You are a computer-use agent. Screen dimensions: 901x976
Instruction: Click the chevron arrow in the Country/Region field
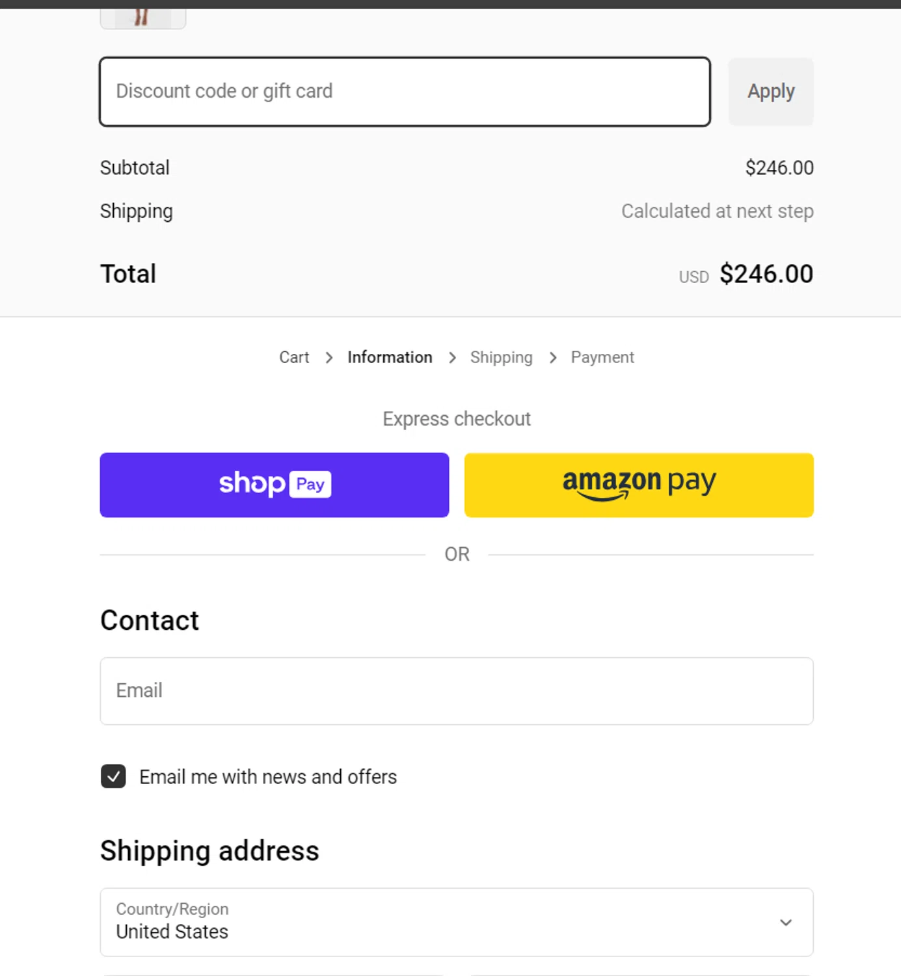tap(786, 923)
